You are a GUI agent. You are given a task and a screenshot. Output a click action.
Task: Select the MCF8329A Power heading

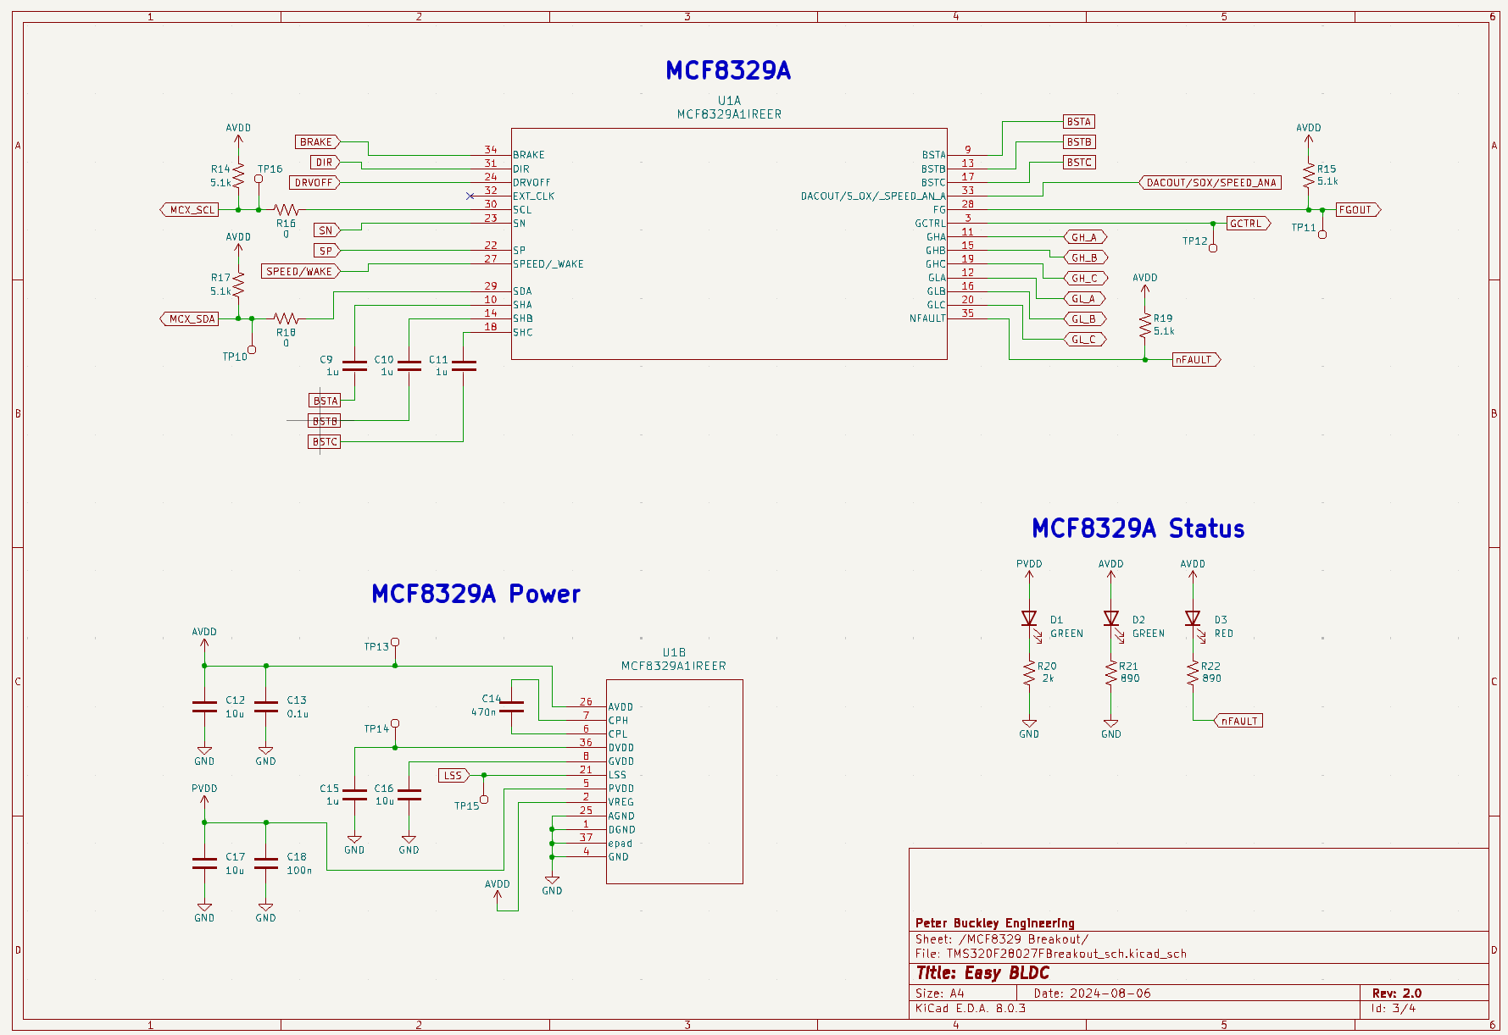point(476,594)
